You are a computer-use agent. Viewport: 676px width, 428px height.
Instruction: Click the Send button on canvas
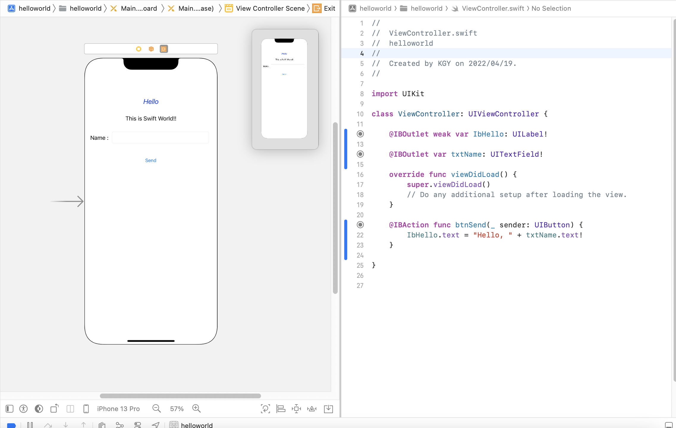151,160
